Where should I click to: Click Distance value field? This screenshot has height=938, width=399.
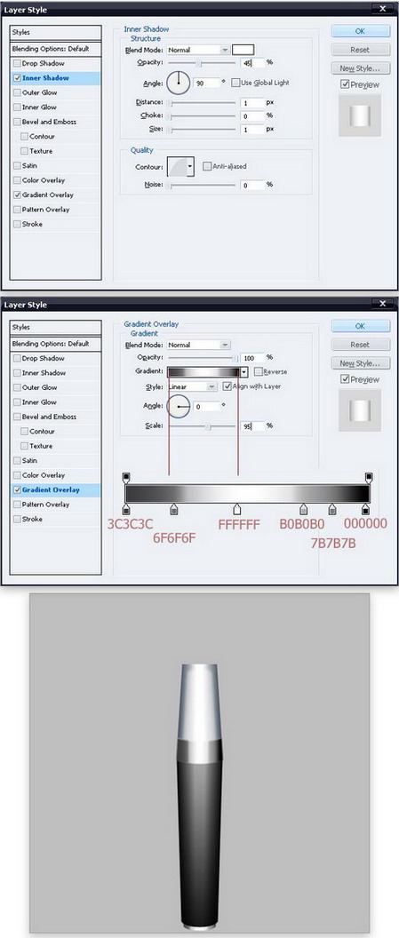252,104
